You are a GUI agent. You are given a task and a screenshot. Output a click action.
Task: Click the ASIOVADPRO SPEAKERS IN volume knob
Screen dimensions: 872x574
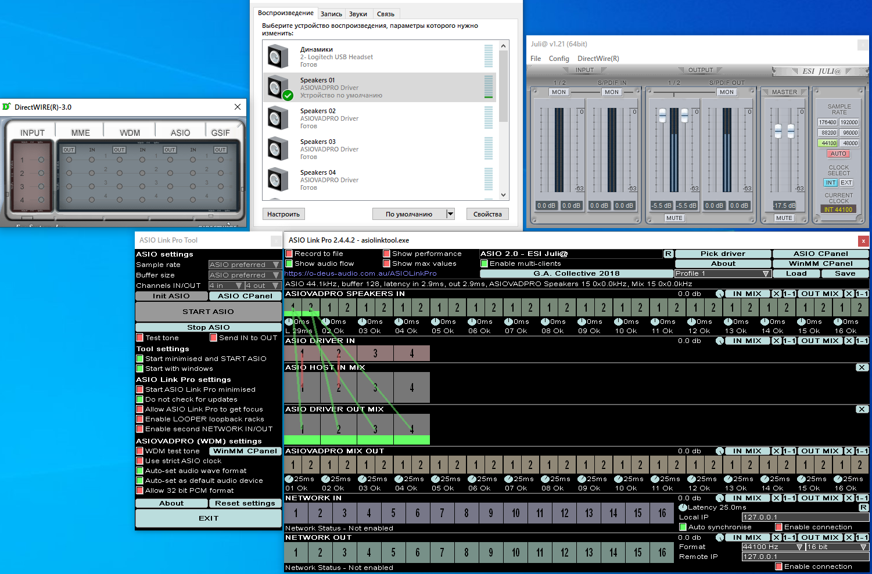(x=720, y=294)
